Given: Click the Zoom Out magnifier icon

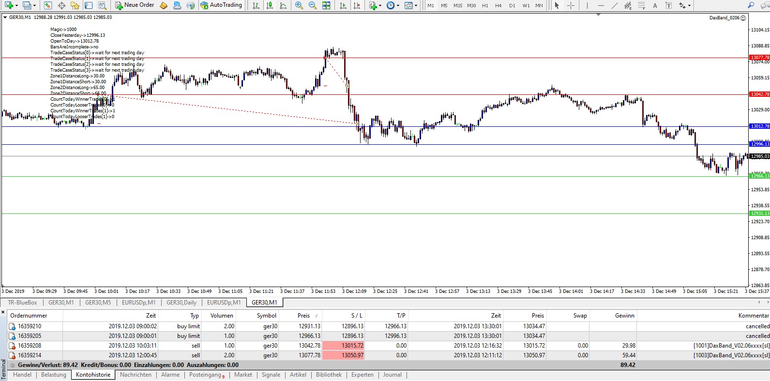Looking at the screenshot, I should click(x=313, y=5).
